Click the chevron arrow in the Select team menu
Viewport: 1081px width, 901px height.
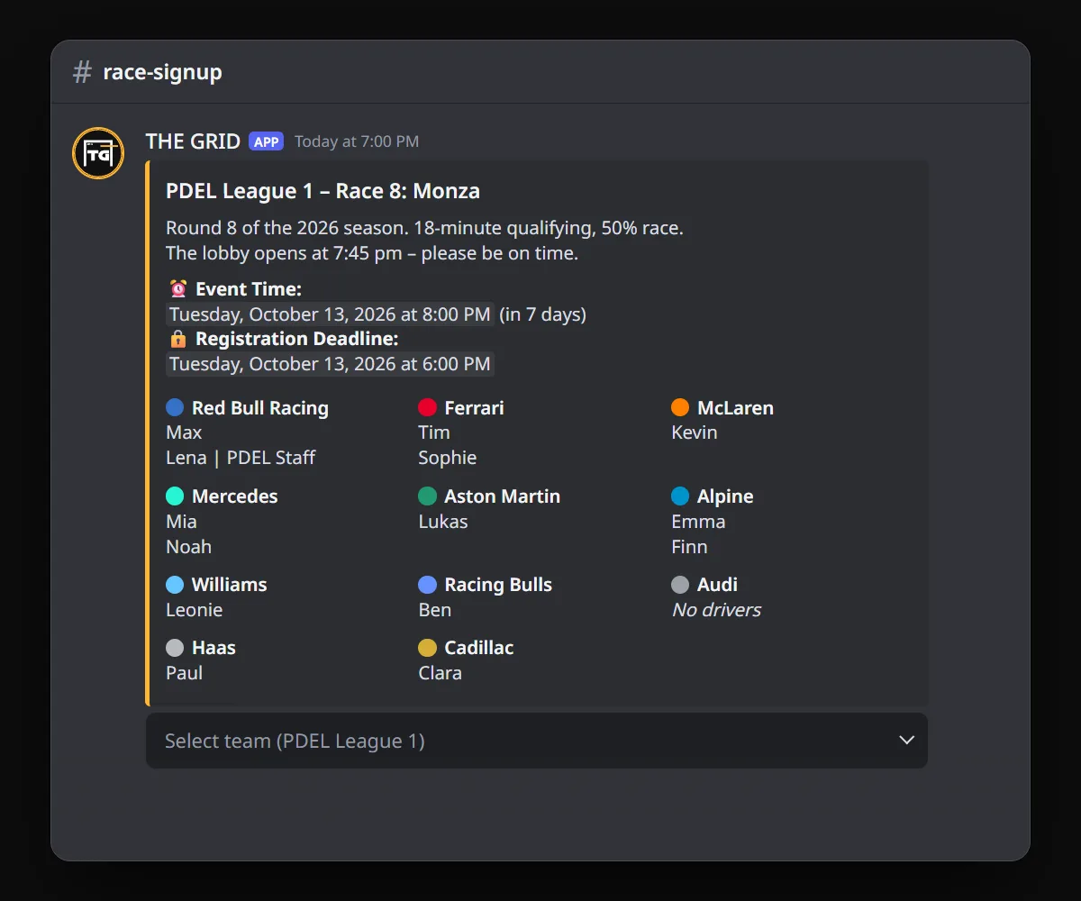click(x=907, y=740)
